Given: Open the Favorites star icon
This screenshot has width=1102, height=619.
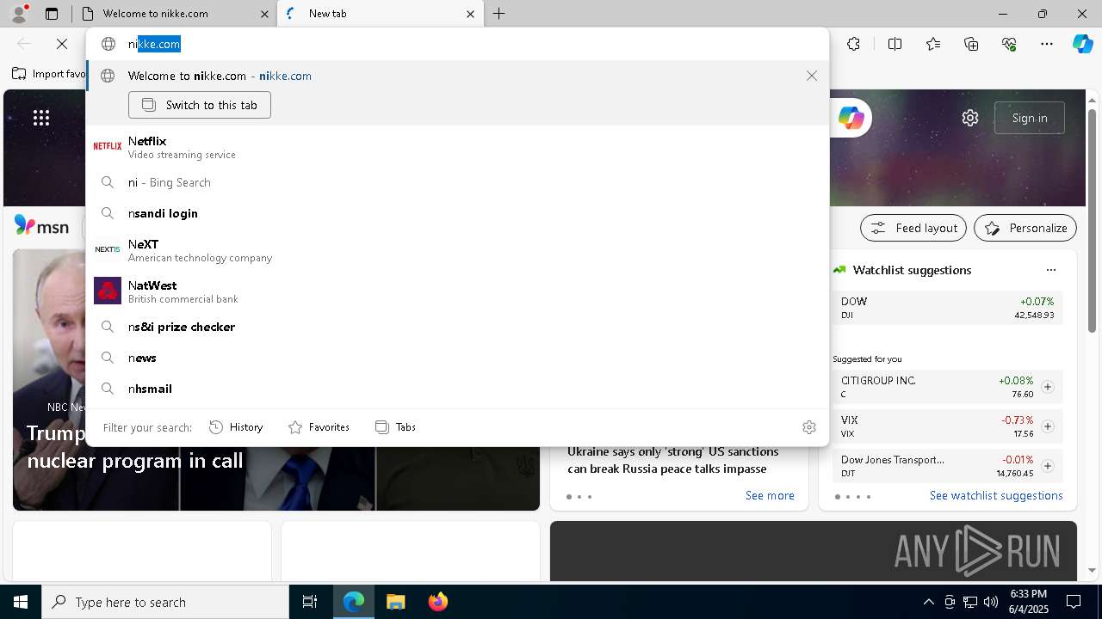Looking at the screenshot, I should point(933,44).
